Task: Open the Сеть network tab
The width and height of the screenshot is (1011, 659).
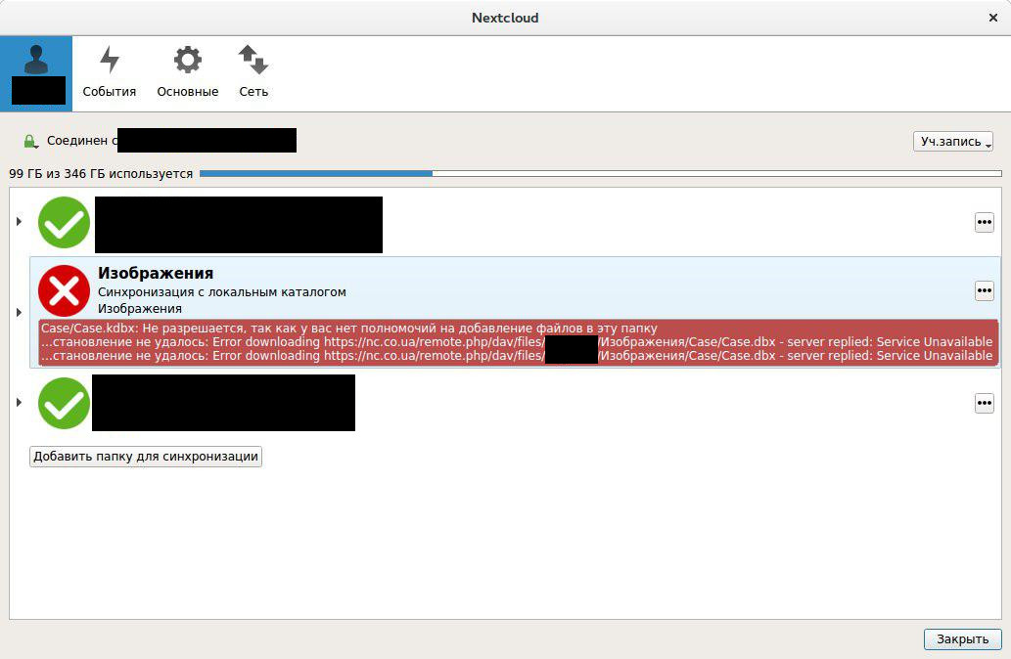Action: click(x=253, y=72)
